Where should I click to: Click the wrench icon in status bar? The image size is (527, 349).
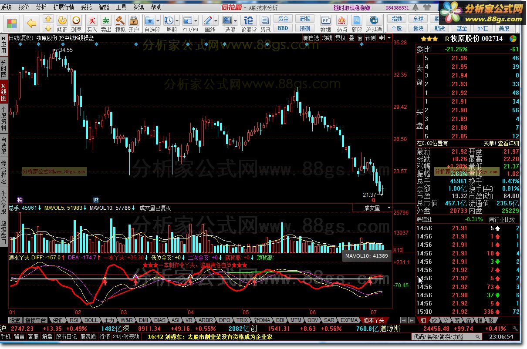click(x=516, y=329)
